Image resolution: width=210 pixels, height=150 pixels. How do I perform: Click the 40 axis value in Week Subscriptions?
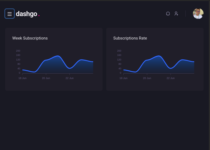click(19, 69)
